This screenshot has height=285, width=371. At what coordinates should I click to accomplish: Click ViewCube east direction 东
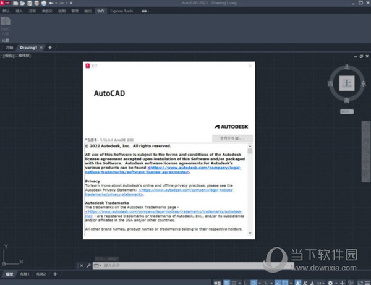364,83
